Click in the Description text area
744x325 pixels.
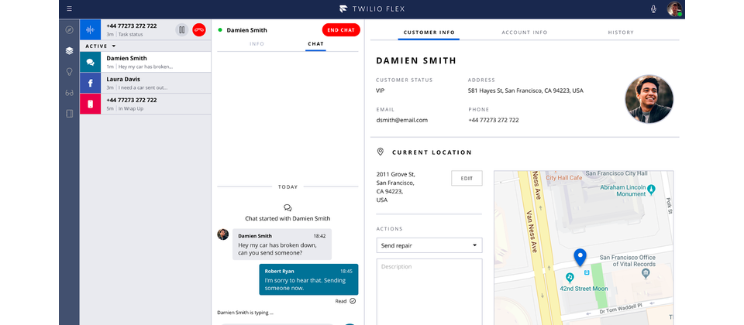(x=429, y=292)
